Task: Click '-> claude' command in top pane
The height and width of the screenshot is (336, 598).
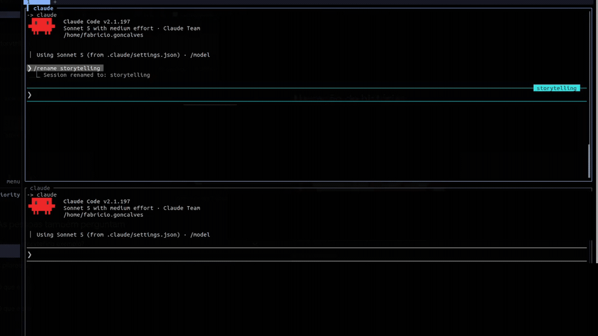Action: point(42,15)
